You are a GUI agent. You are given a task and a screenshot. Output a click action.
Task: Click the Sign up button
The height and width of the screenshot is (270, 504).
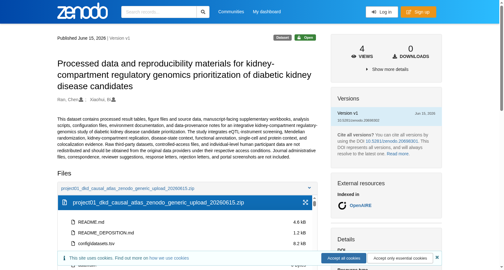pyautogui.click(x=418, y=12)
